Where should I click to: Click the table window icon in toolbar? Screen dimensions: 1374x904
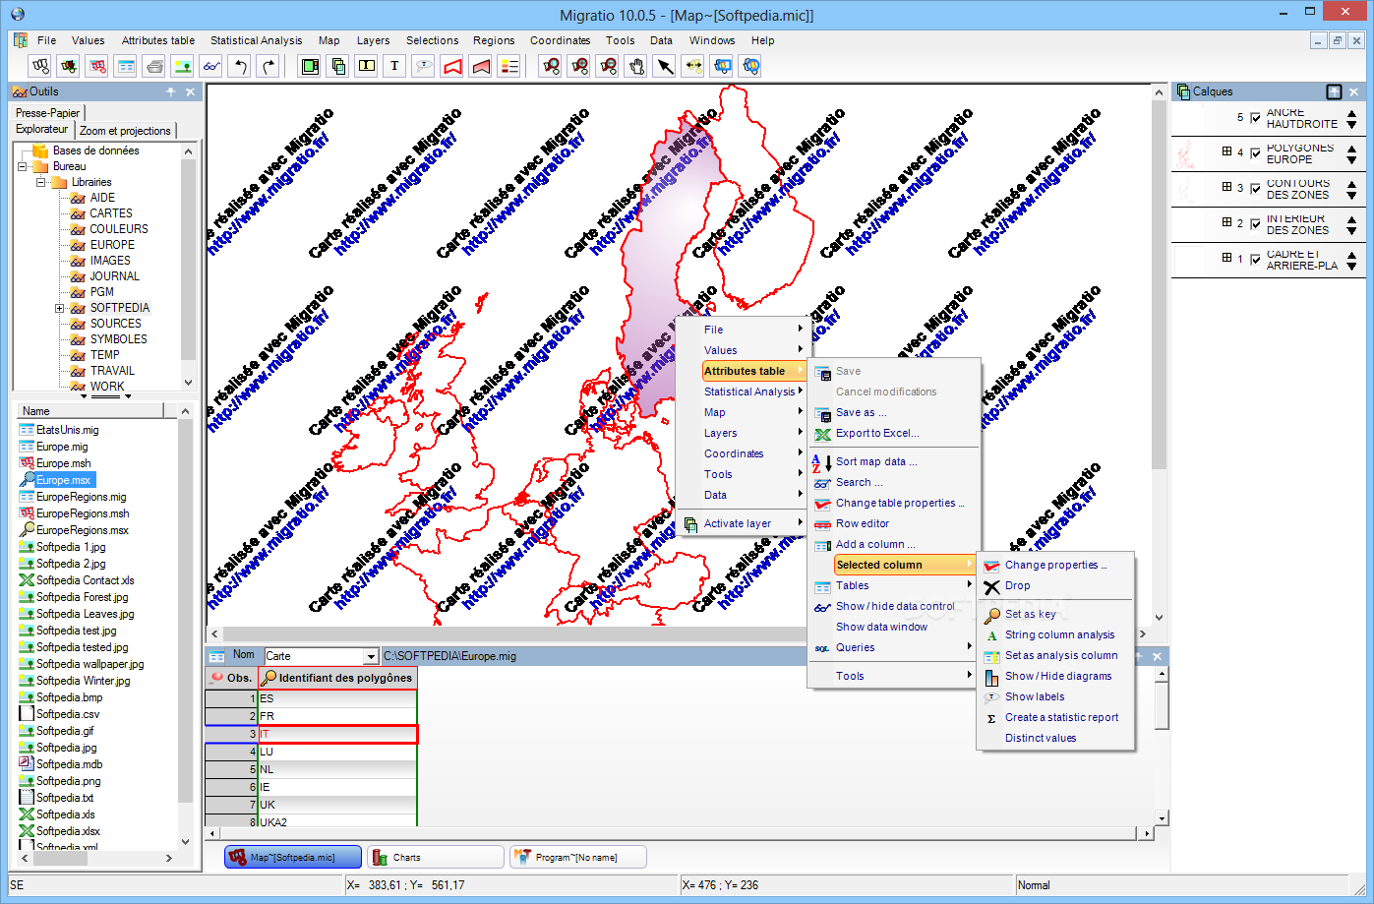[x=126, y=66]
